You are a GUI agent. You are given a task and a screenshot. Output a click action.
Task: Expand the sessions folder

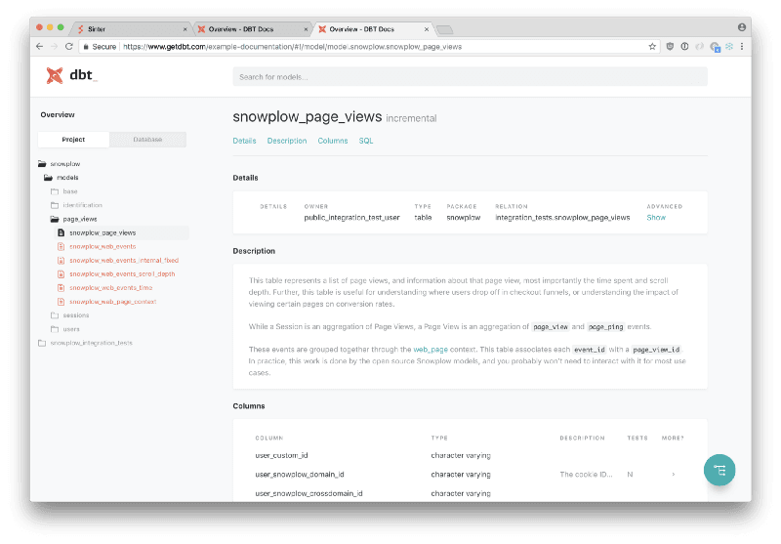[x=55, y=315]
